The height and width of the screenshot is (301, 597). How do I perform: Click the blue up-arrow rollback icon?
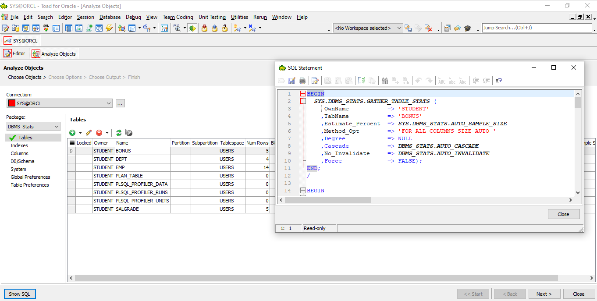(x=214, y=28)
